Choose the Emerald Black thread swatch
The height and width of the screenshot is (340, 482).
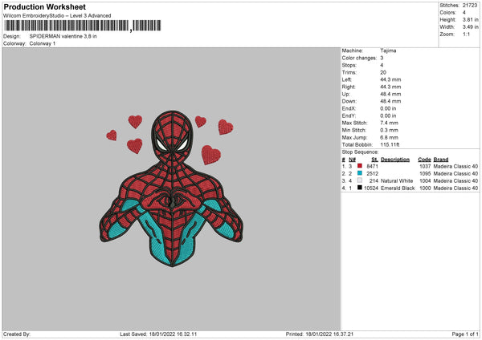click(x=360, y=188)
